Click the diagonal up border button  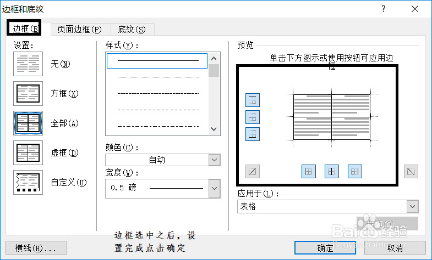point(253,172)
